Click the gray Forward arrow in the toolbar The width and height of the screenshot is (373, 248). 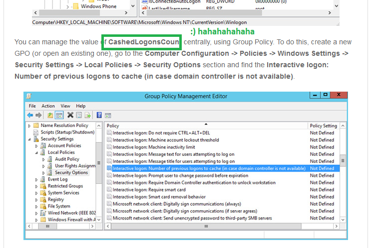tap(38, 116)
